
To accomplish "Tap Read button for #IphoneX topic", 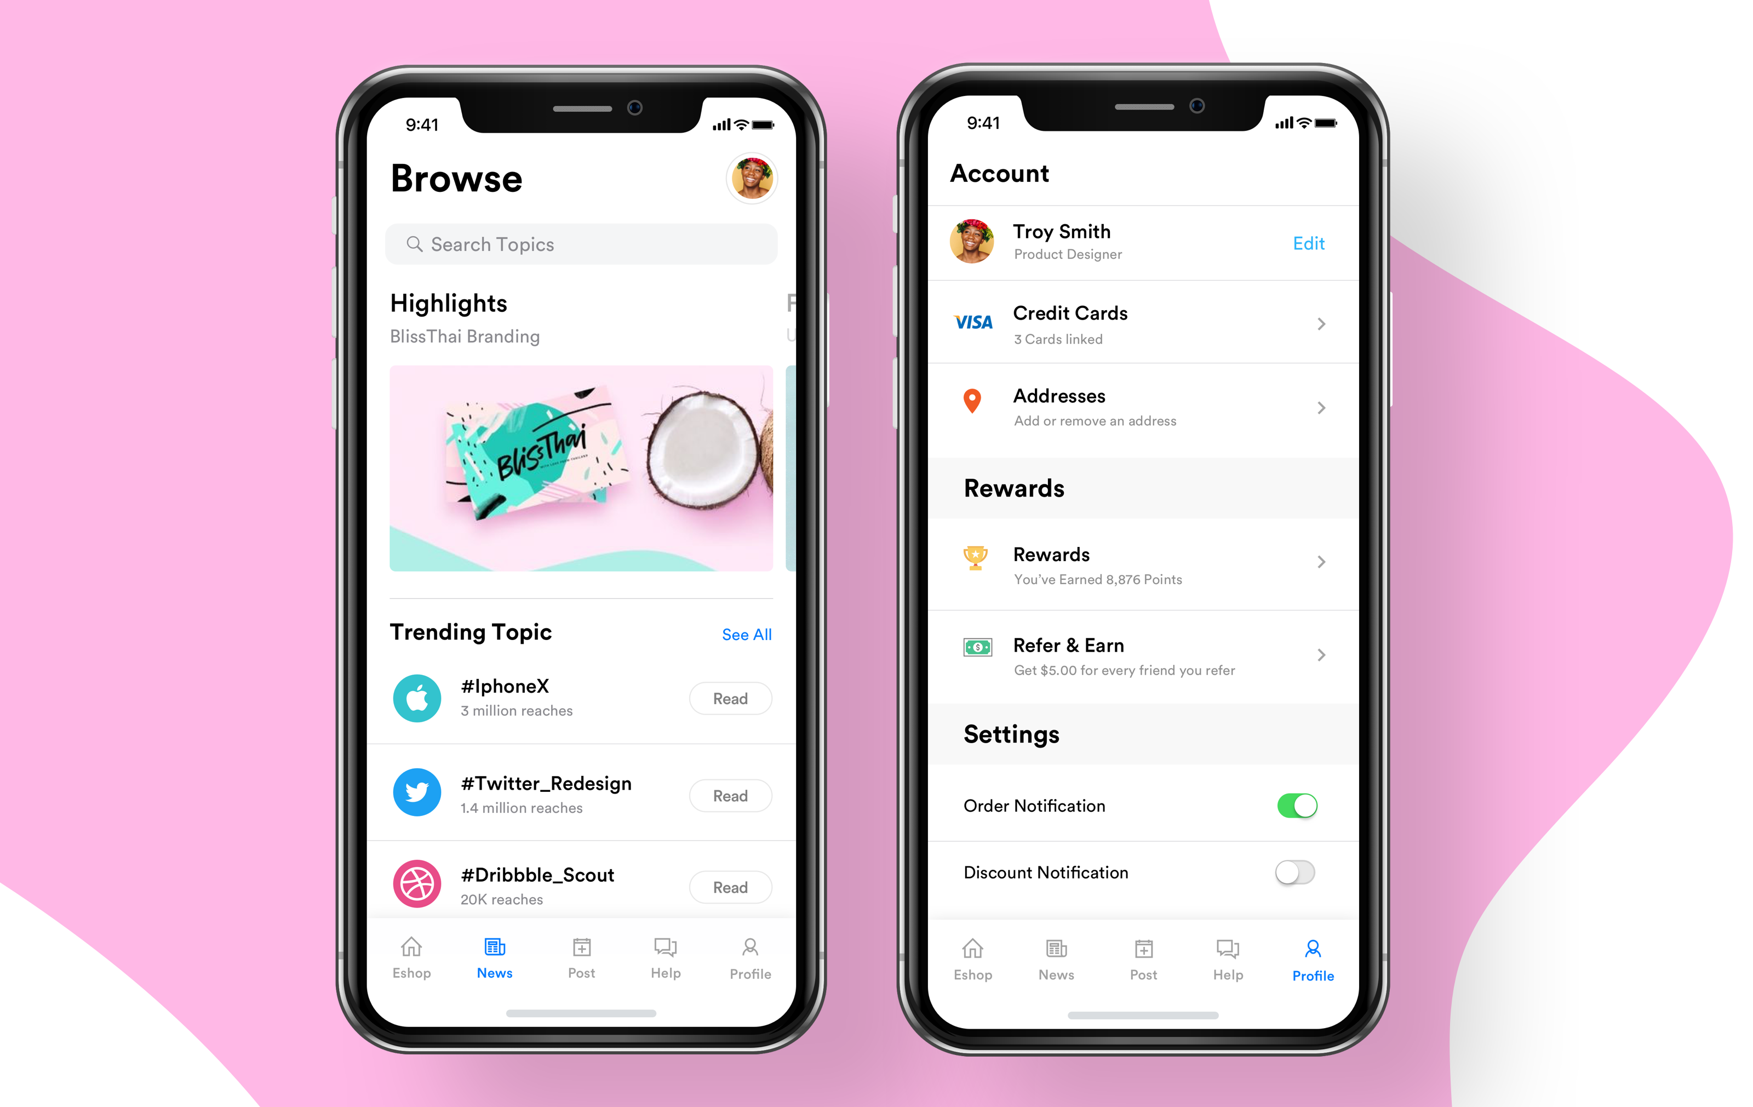I will (729, 698).
